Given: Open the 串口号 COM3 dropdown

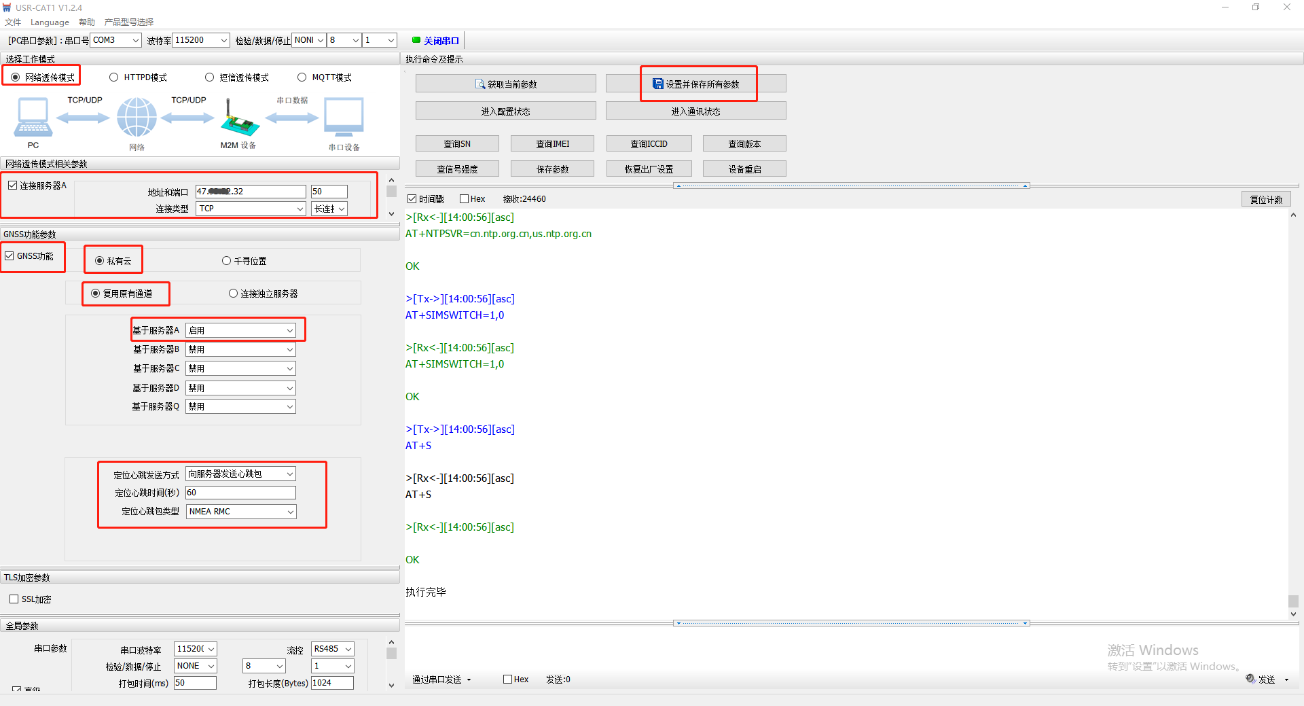Looking at the screenshot, I should [116, 40].
